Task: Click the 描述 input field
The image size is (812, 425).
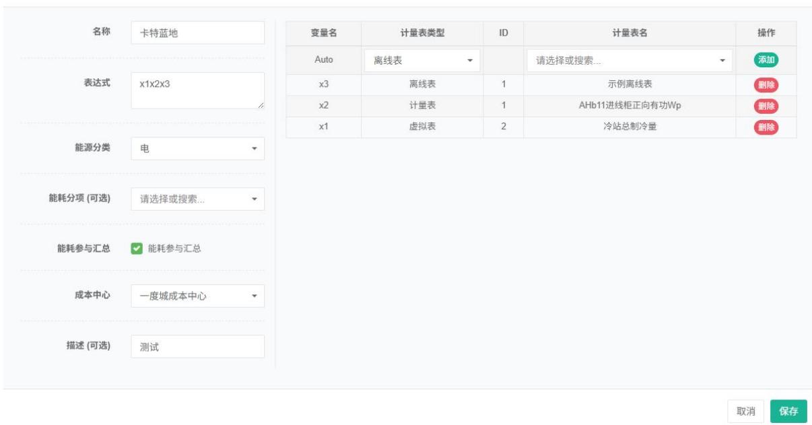Action: tap(197, 347)
